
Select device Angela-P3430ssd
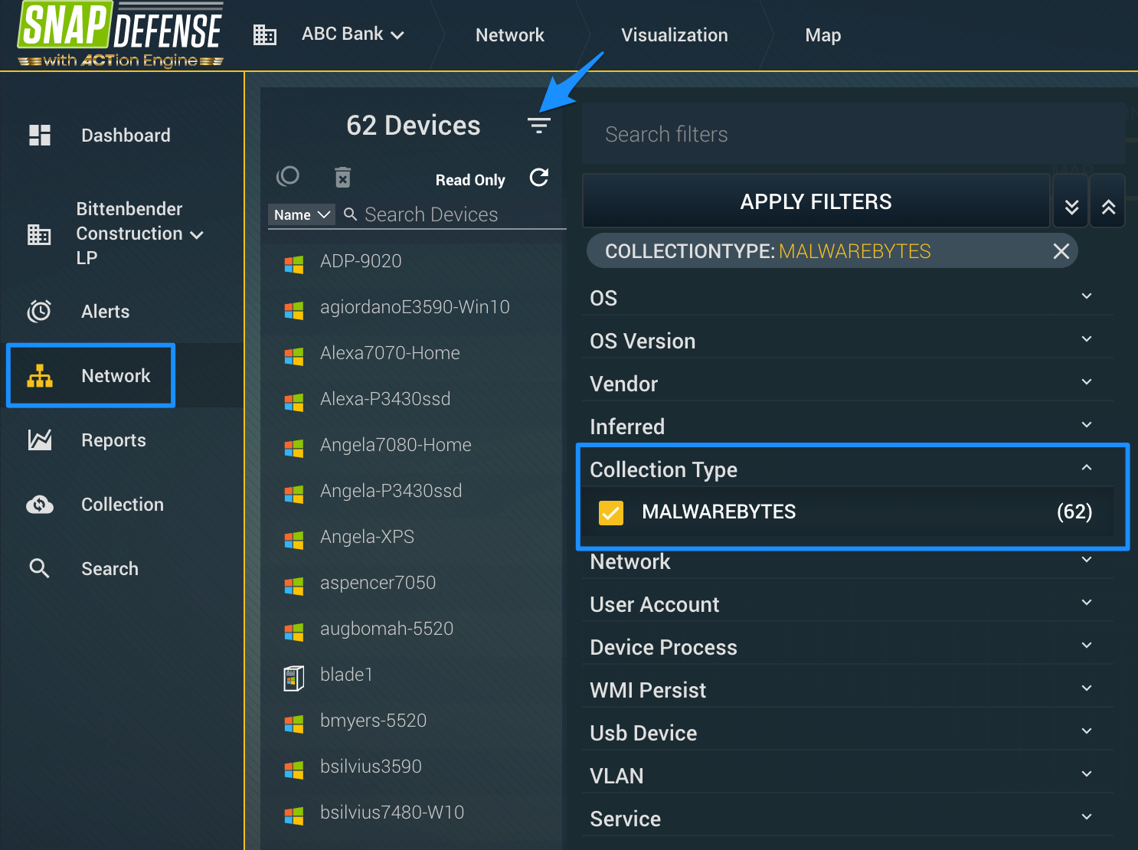(391, 491)
